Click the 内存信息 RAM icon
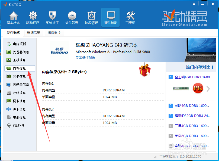 9,68
